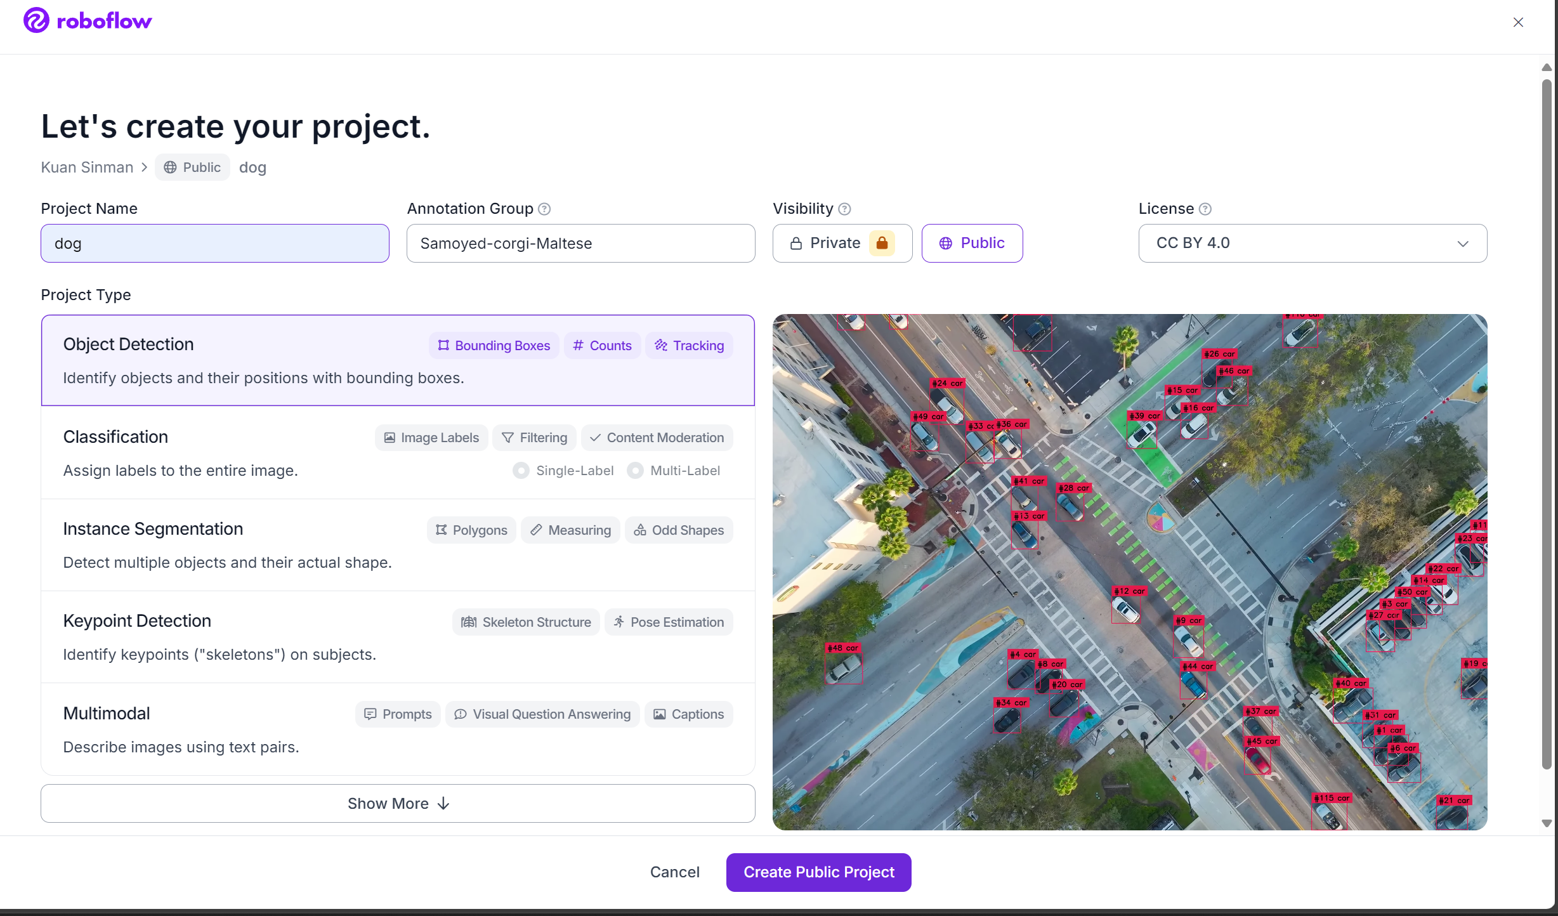
Task: Click the Bounding Boxes tag icon
Action: click(443, 345)
